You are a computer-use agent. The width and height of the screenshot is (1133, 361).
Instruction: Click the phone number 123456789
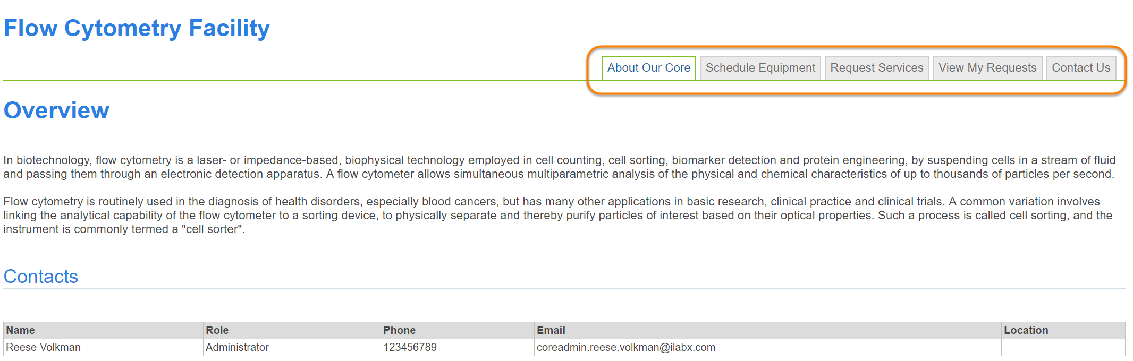[x=410, y=347]
